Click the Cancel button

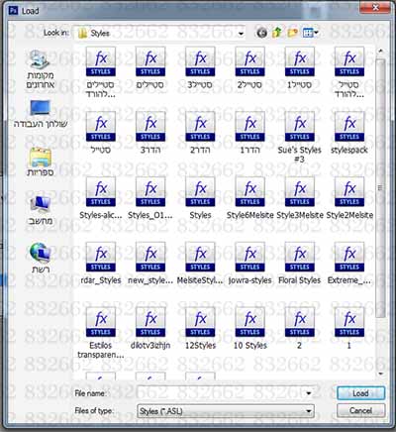tap(360, 411)
